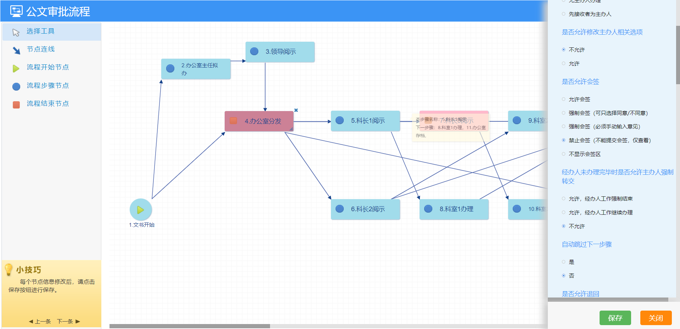The width and height of the screenshot is (680, 329).
Task: Click the 是否允许退回 section heading
Action: click(580, 294)
